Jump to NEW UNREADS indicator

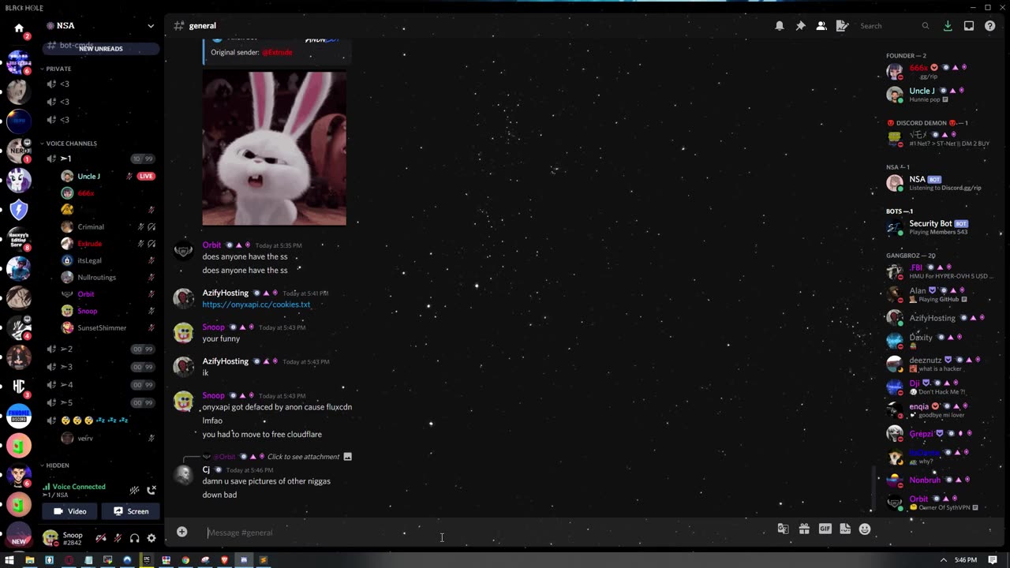[100, 49]
